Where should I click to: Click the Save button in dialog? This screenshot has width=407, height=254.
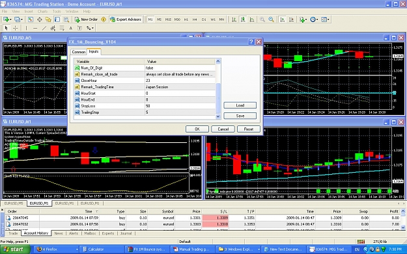[240, 116]
